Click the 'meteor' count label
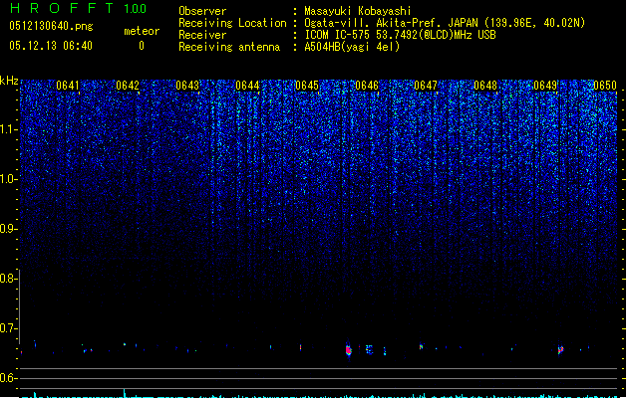This screenshot has width=627, height=398. 142,31
